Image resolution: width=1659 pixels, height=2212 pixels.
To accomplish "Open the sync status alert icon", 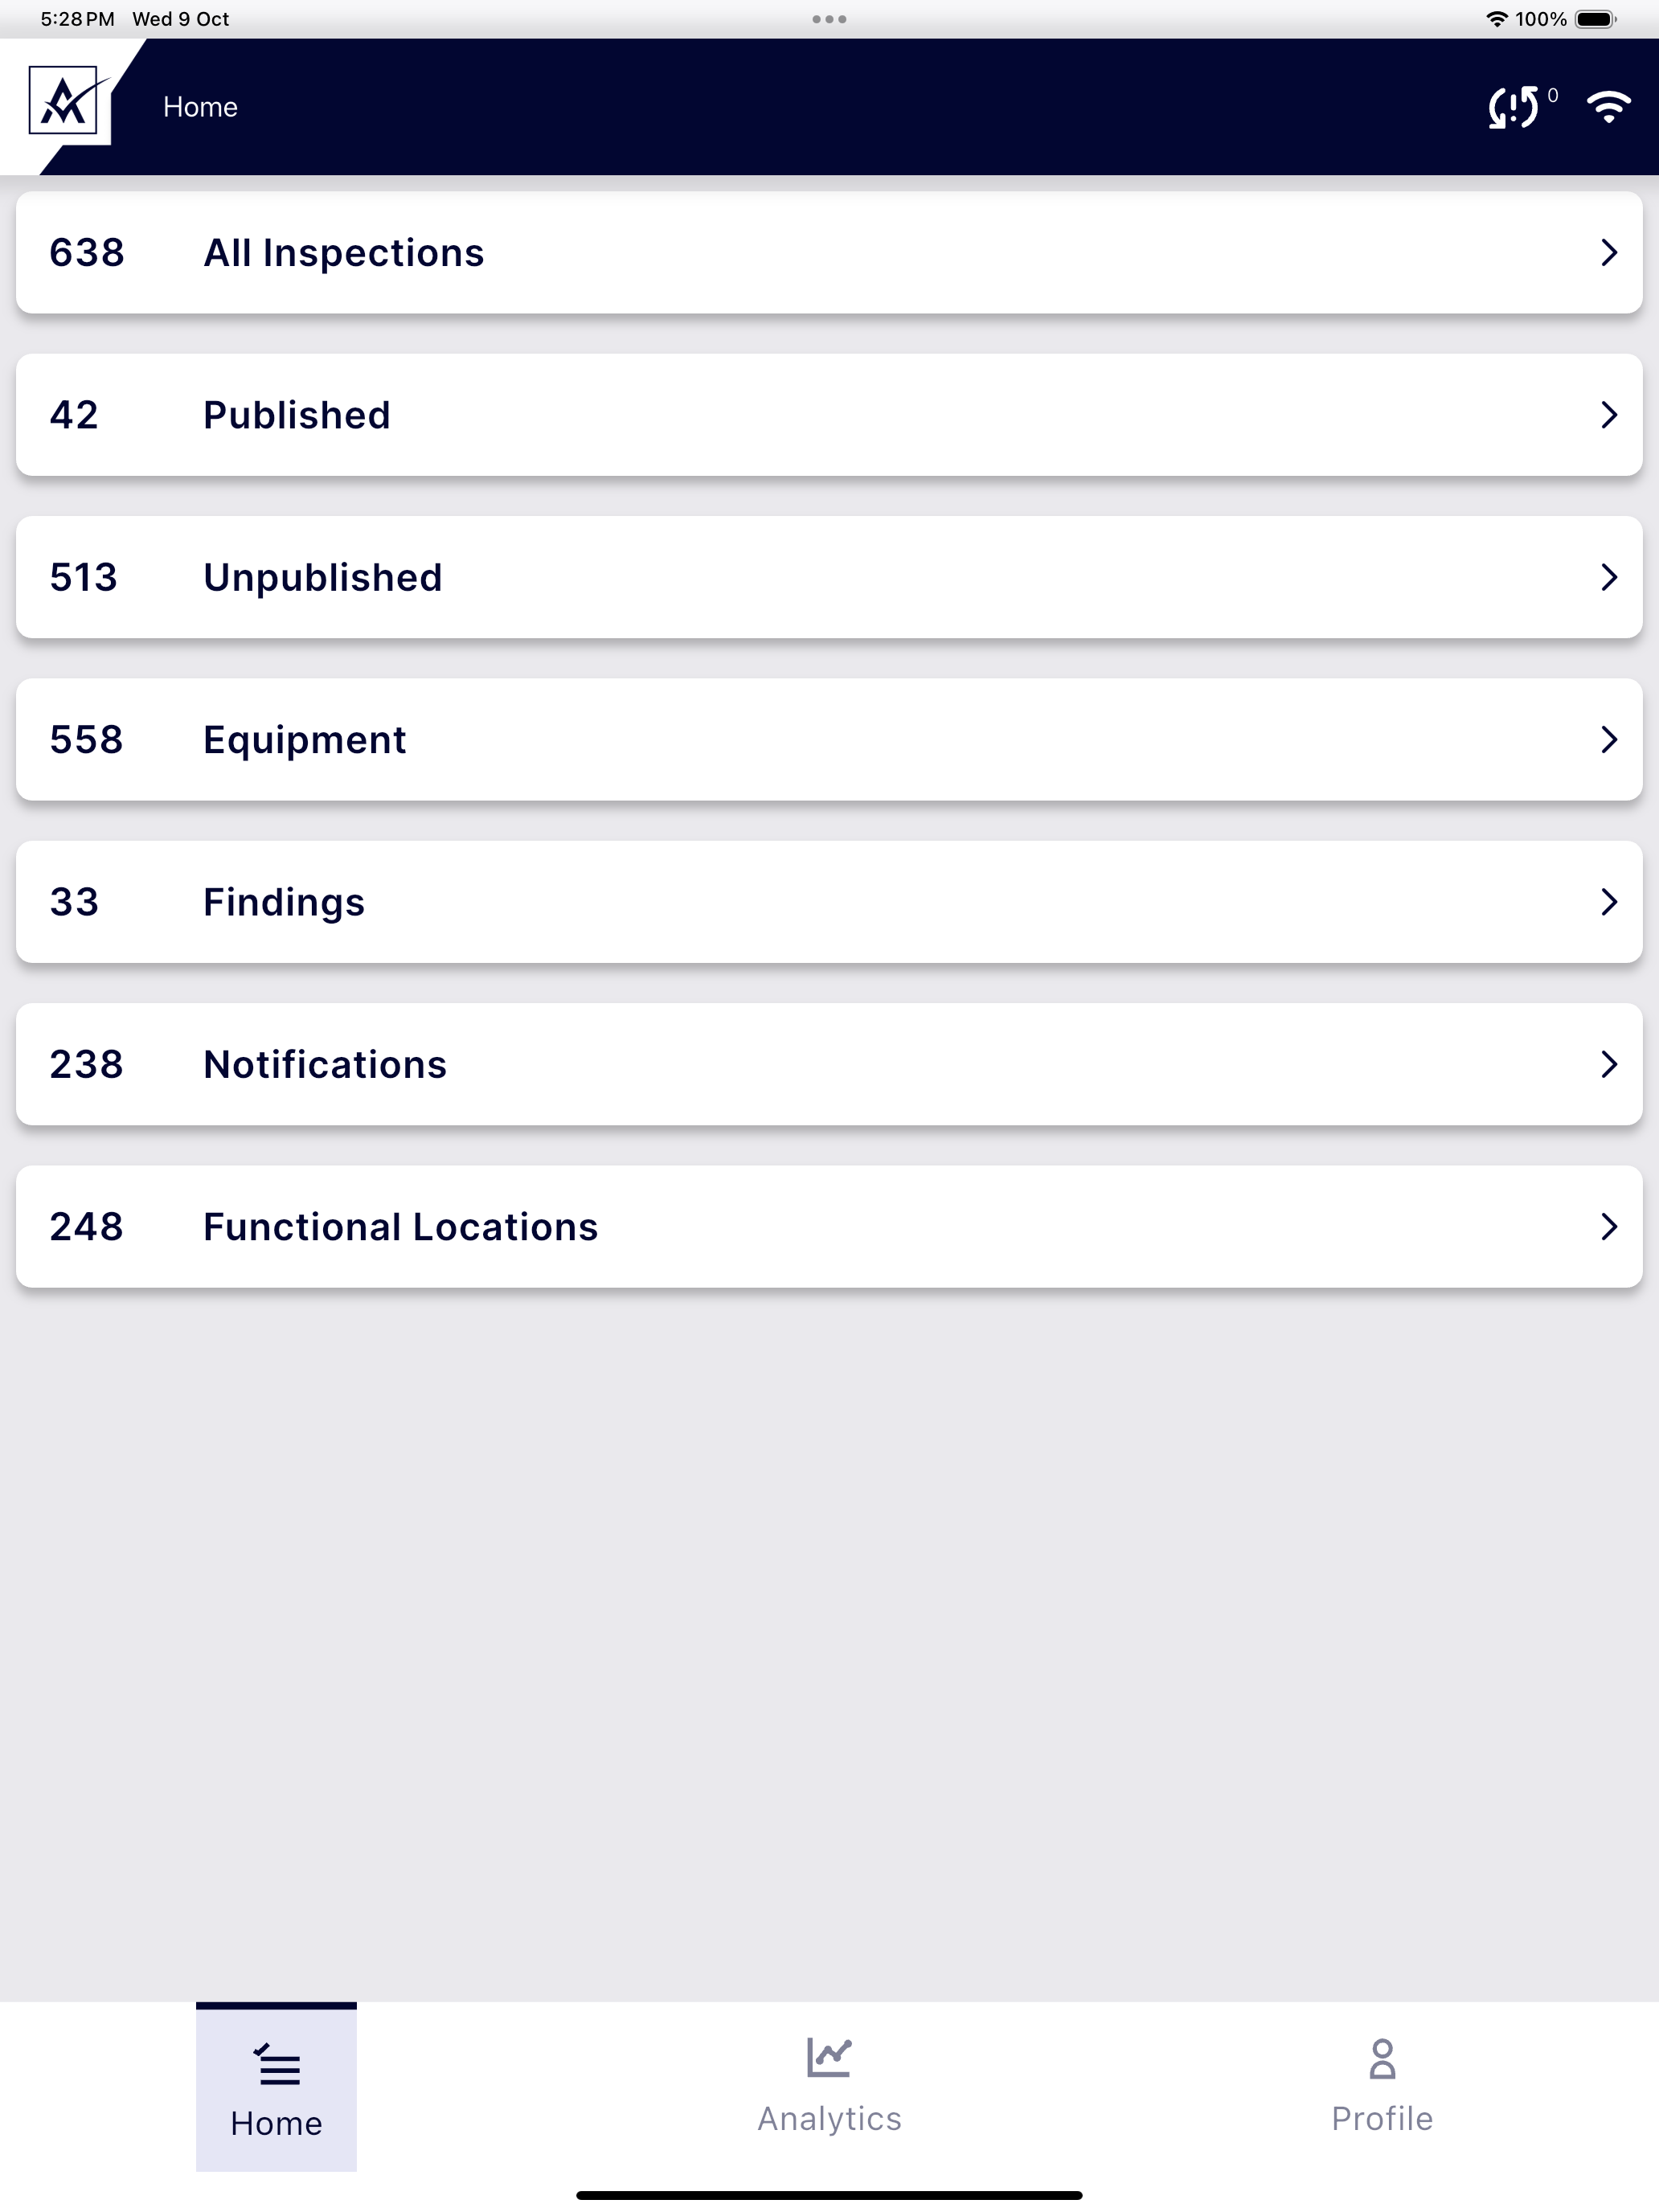I will (x=1513, y=107).
